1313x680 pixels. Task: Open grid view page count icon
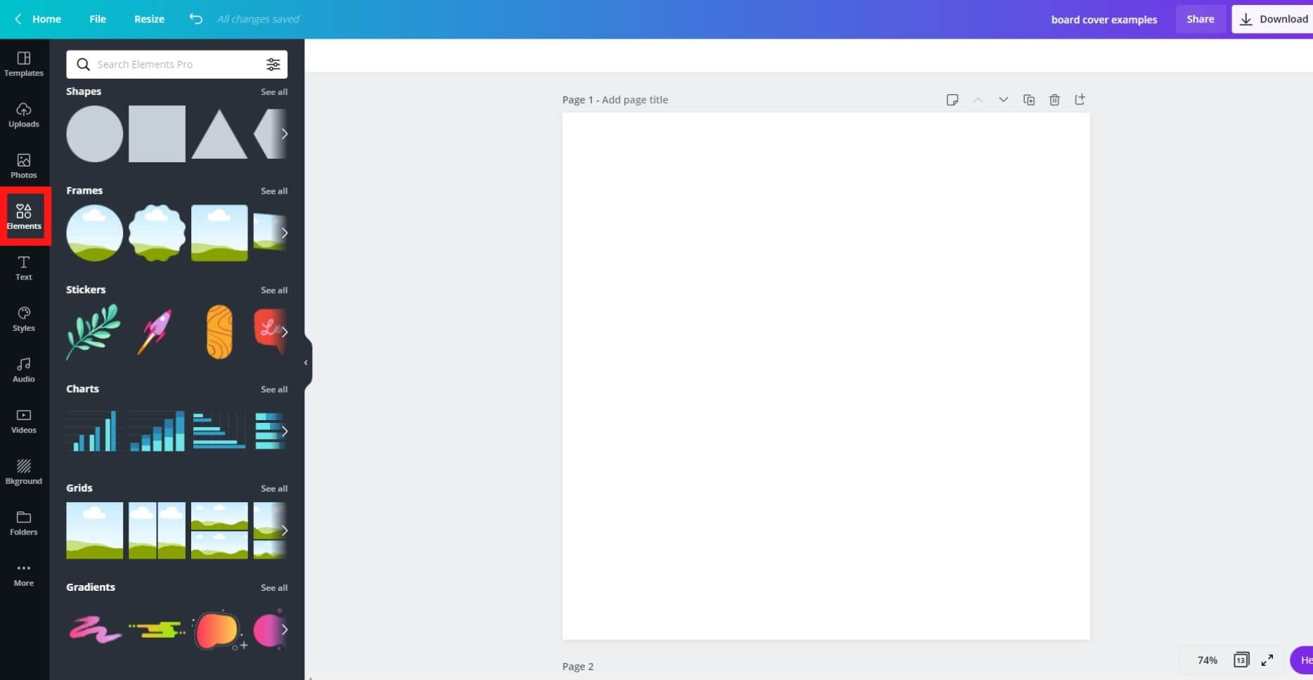[1241, 660]
